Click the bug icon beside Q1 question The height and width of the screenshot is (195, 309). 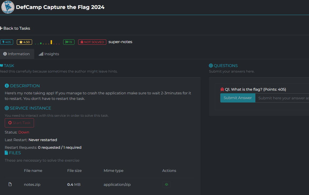pos(222,89)
